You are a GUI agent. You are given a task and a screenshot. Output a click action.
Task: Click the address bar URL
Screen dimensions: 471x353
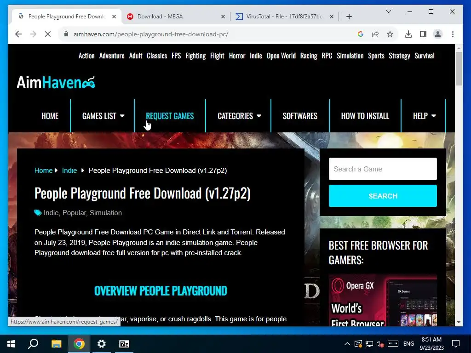[151, 34]
